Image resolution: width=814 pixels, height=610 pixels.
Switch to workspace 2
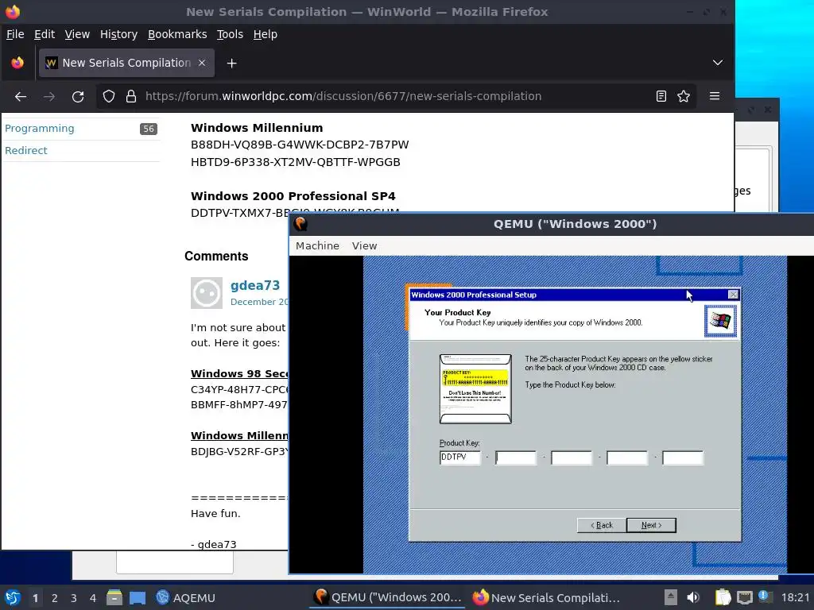click(55, 598)
